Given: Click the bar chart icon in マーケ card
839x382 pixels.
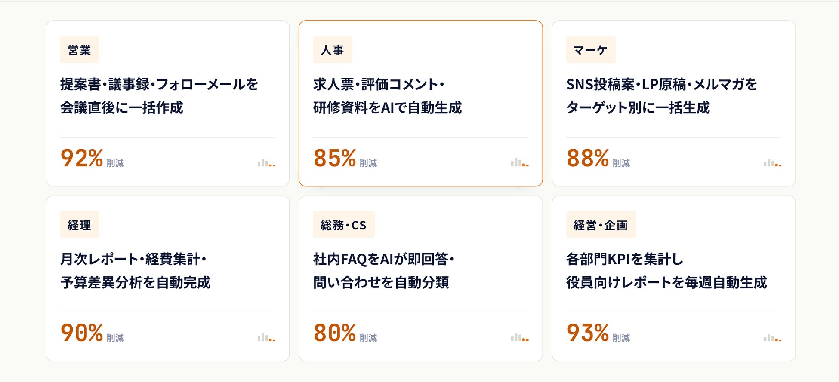Looking at the screenshot, I should (x=773, y=162).
